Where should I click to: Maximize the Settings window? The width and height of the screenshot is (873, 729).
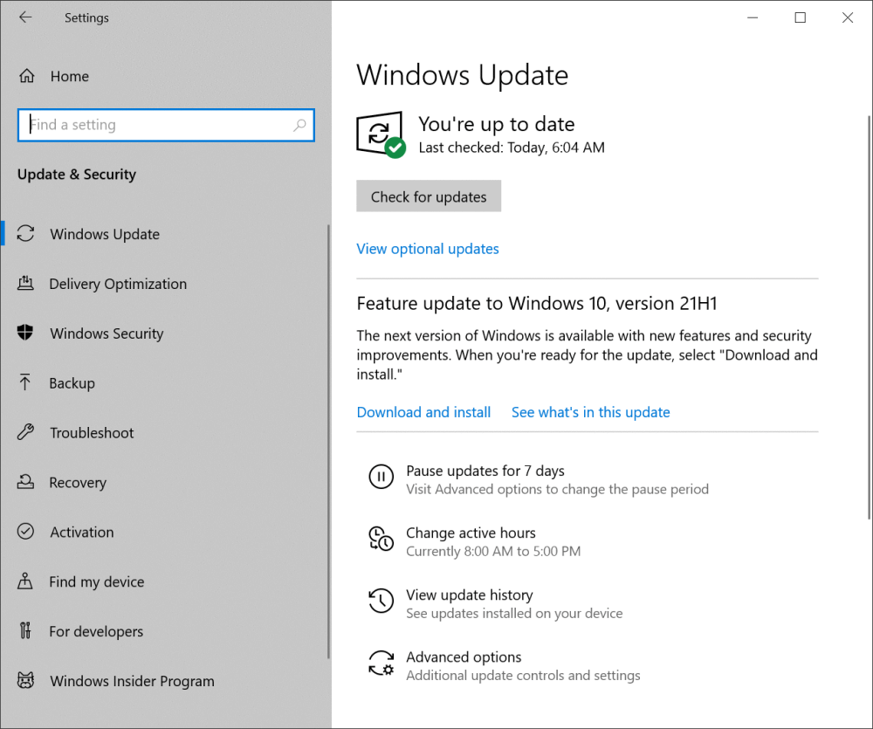[800, 17]
